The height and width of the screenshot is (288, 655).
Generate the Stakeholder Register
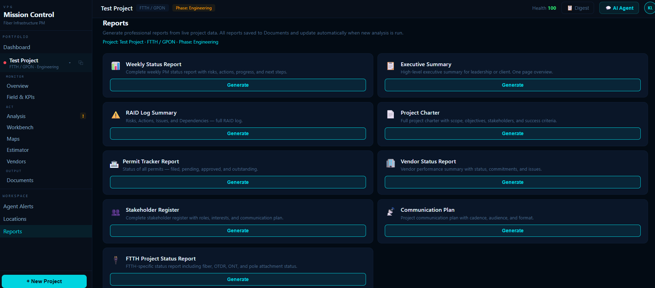click(x=238, y=231)
